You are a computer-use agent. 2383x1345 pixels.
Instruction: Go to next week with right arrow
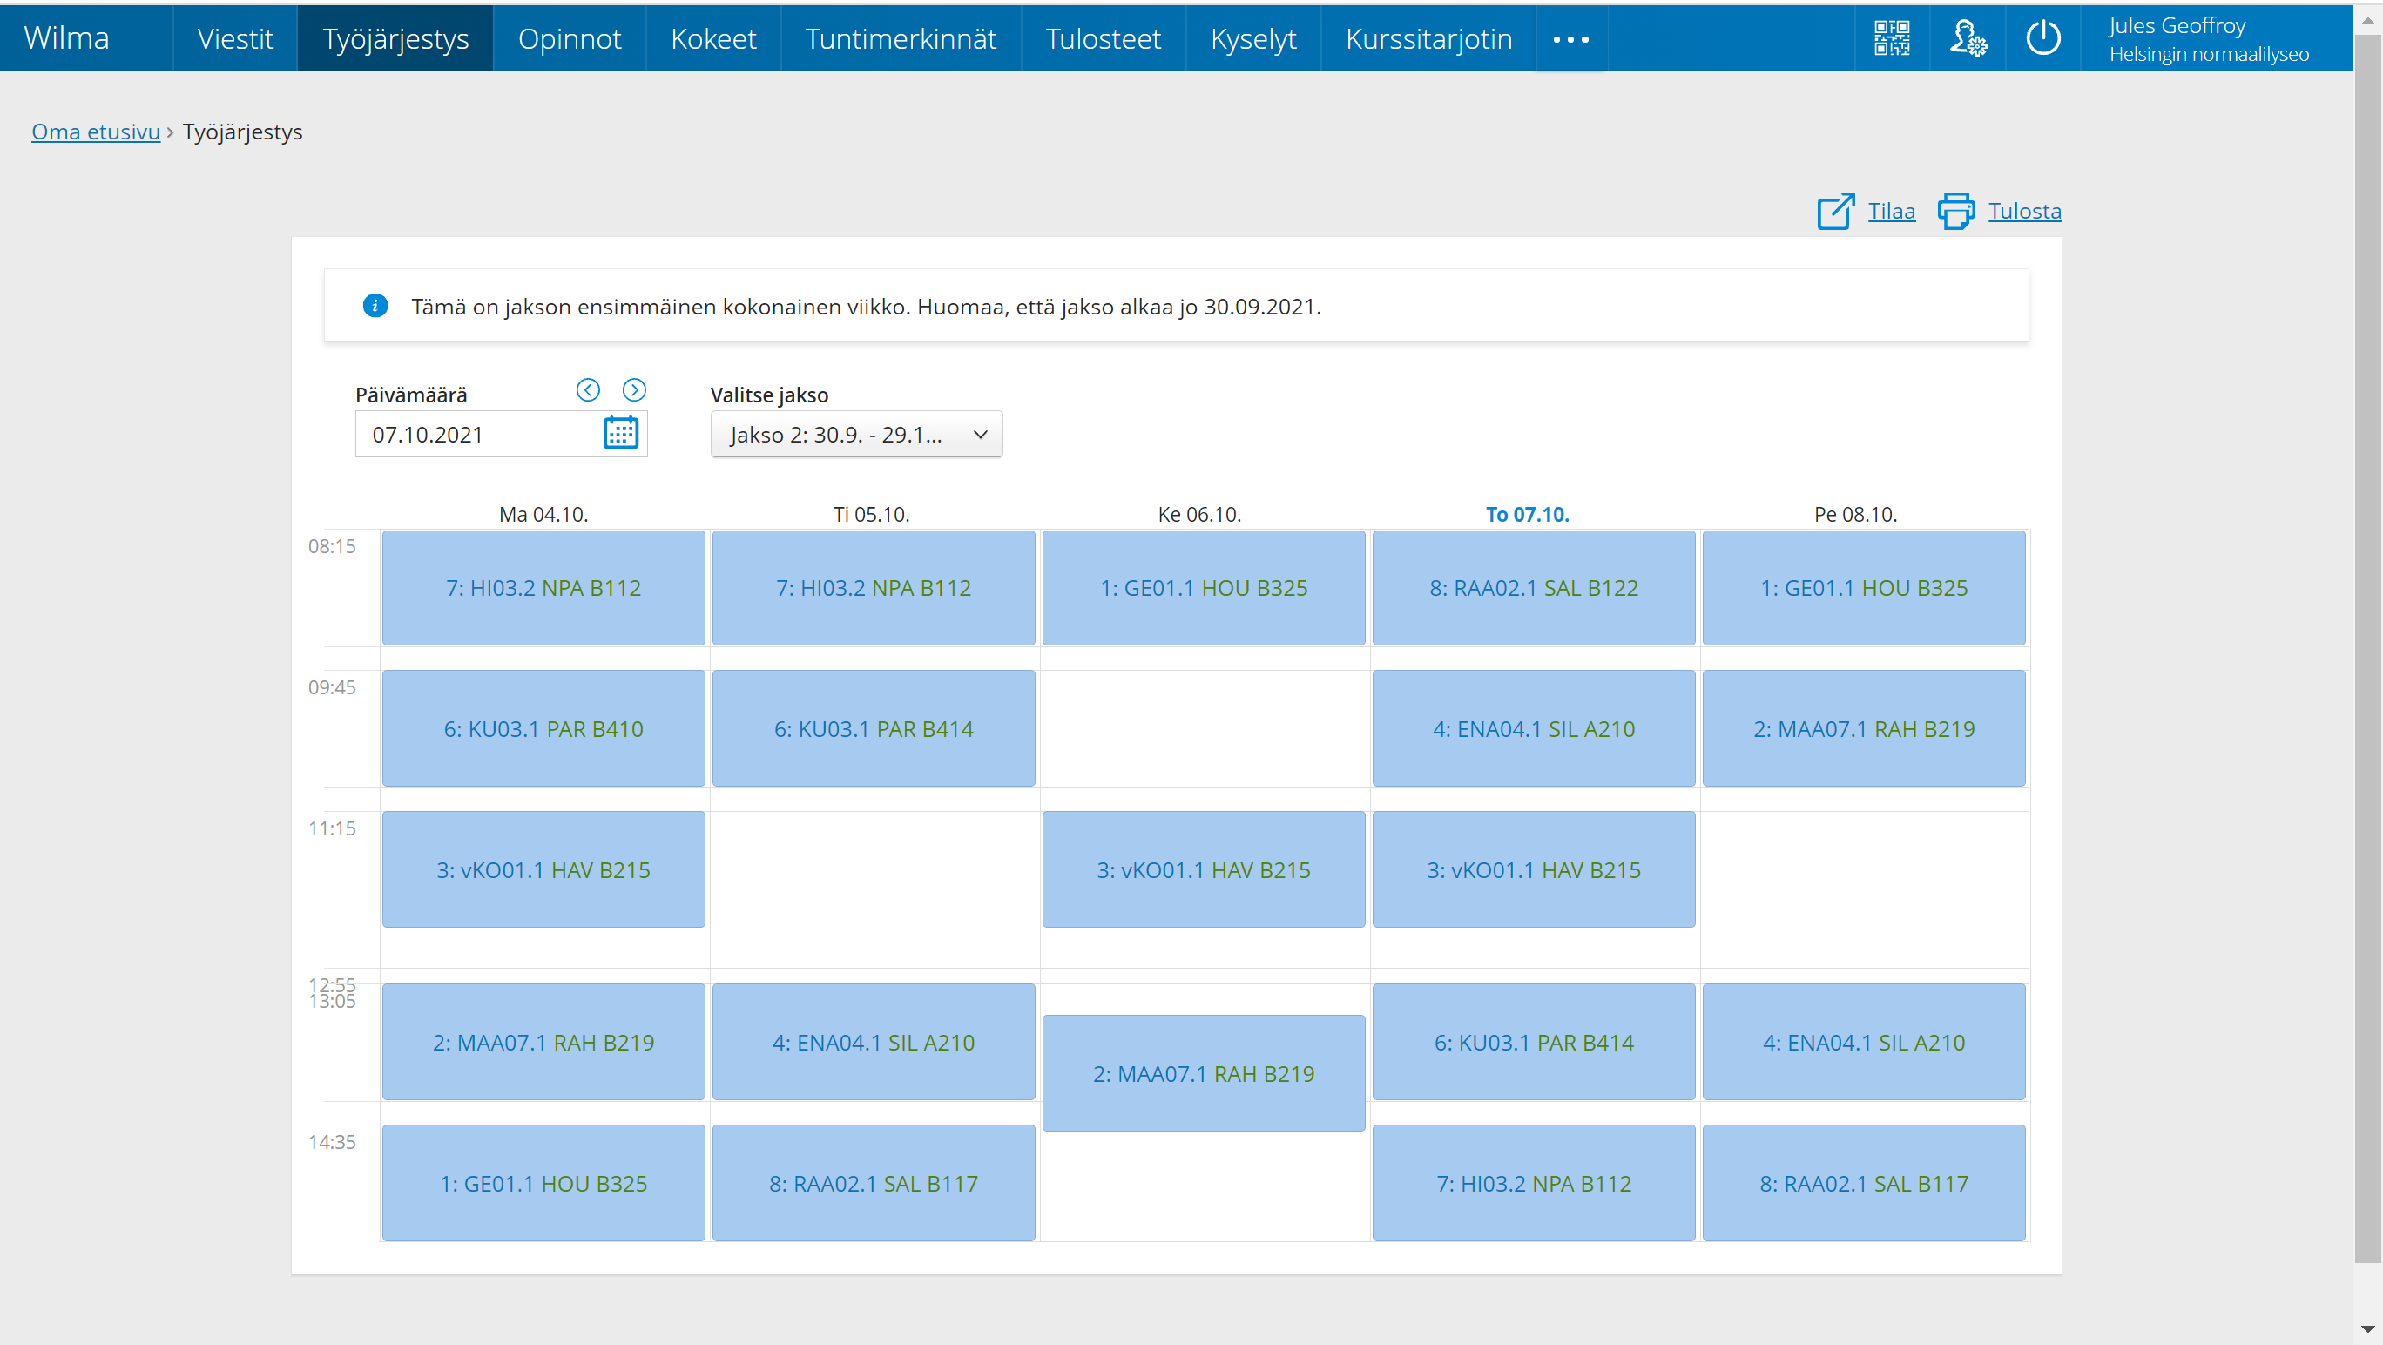[634, 389]
